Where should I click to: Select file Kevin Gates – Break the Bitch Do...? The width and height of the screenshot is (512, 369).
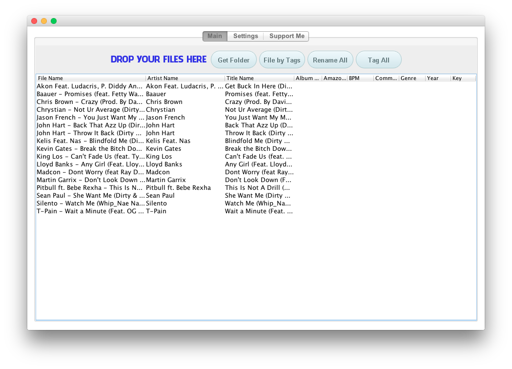(x=91, y=148)
